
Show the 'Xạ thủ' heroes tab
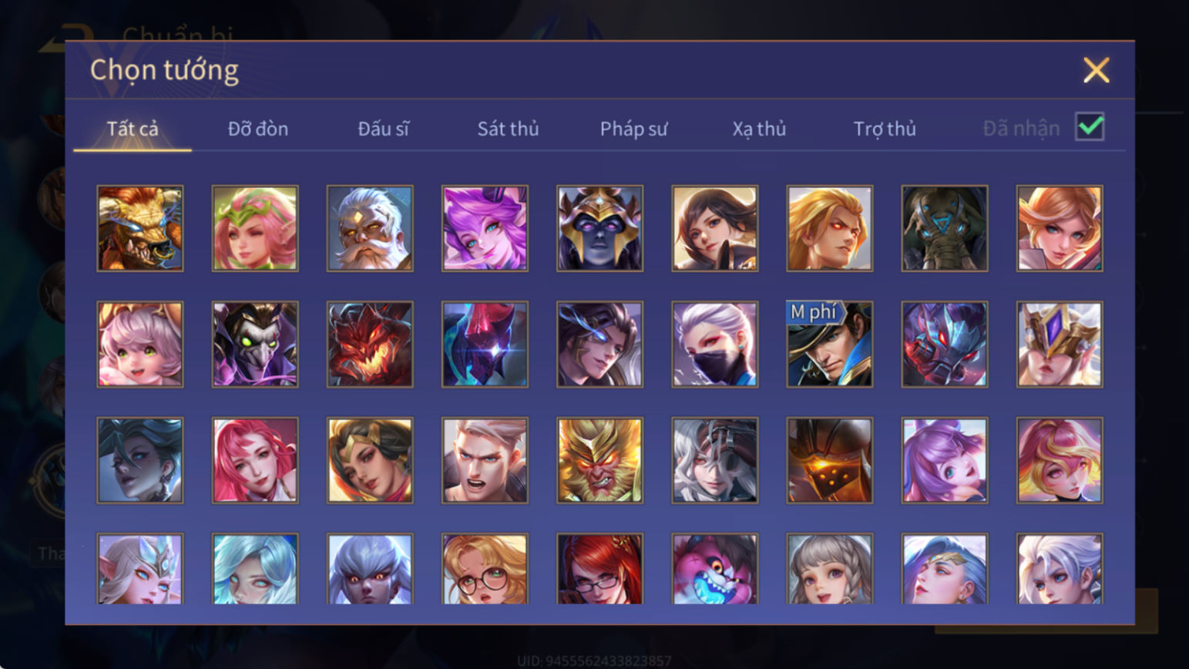pos(759,129)
